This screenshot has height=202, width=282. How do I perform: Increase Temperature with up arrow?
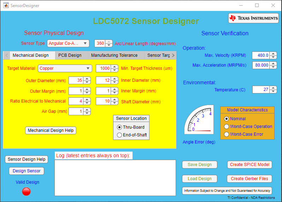[x=273, y=88]
